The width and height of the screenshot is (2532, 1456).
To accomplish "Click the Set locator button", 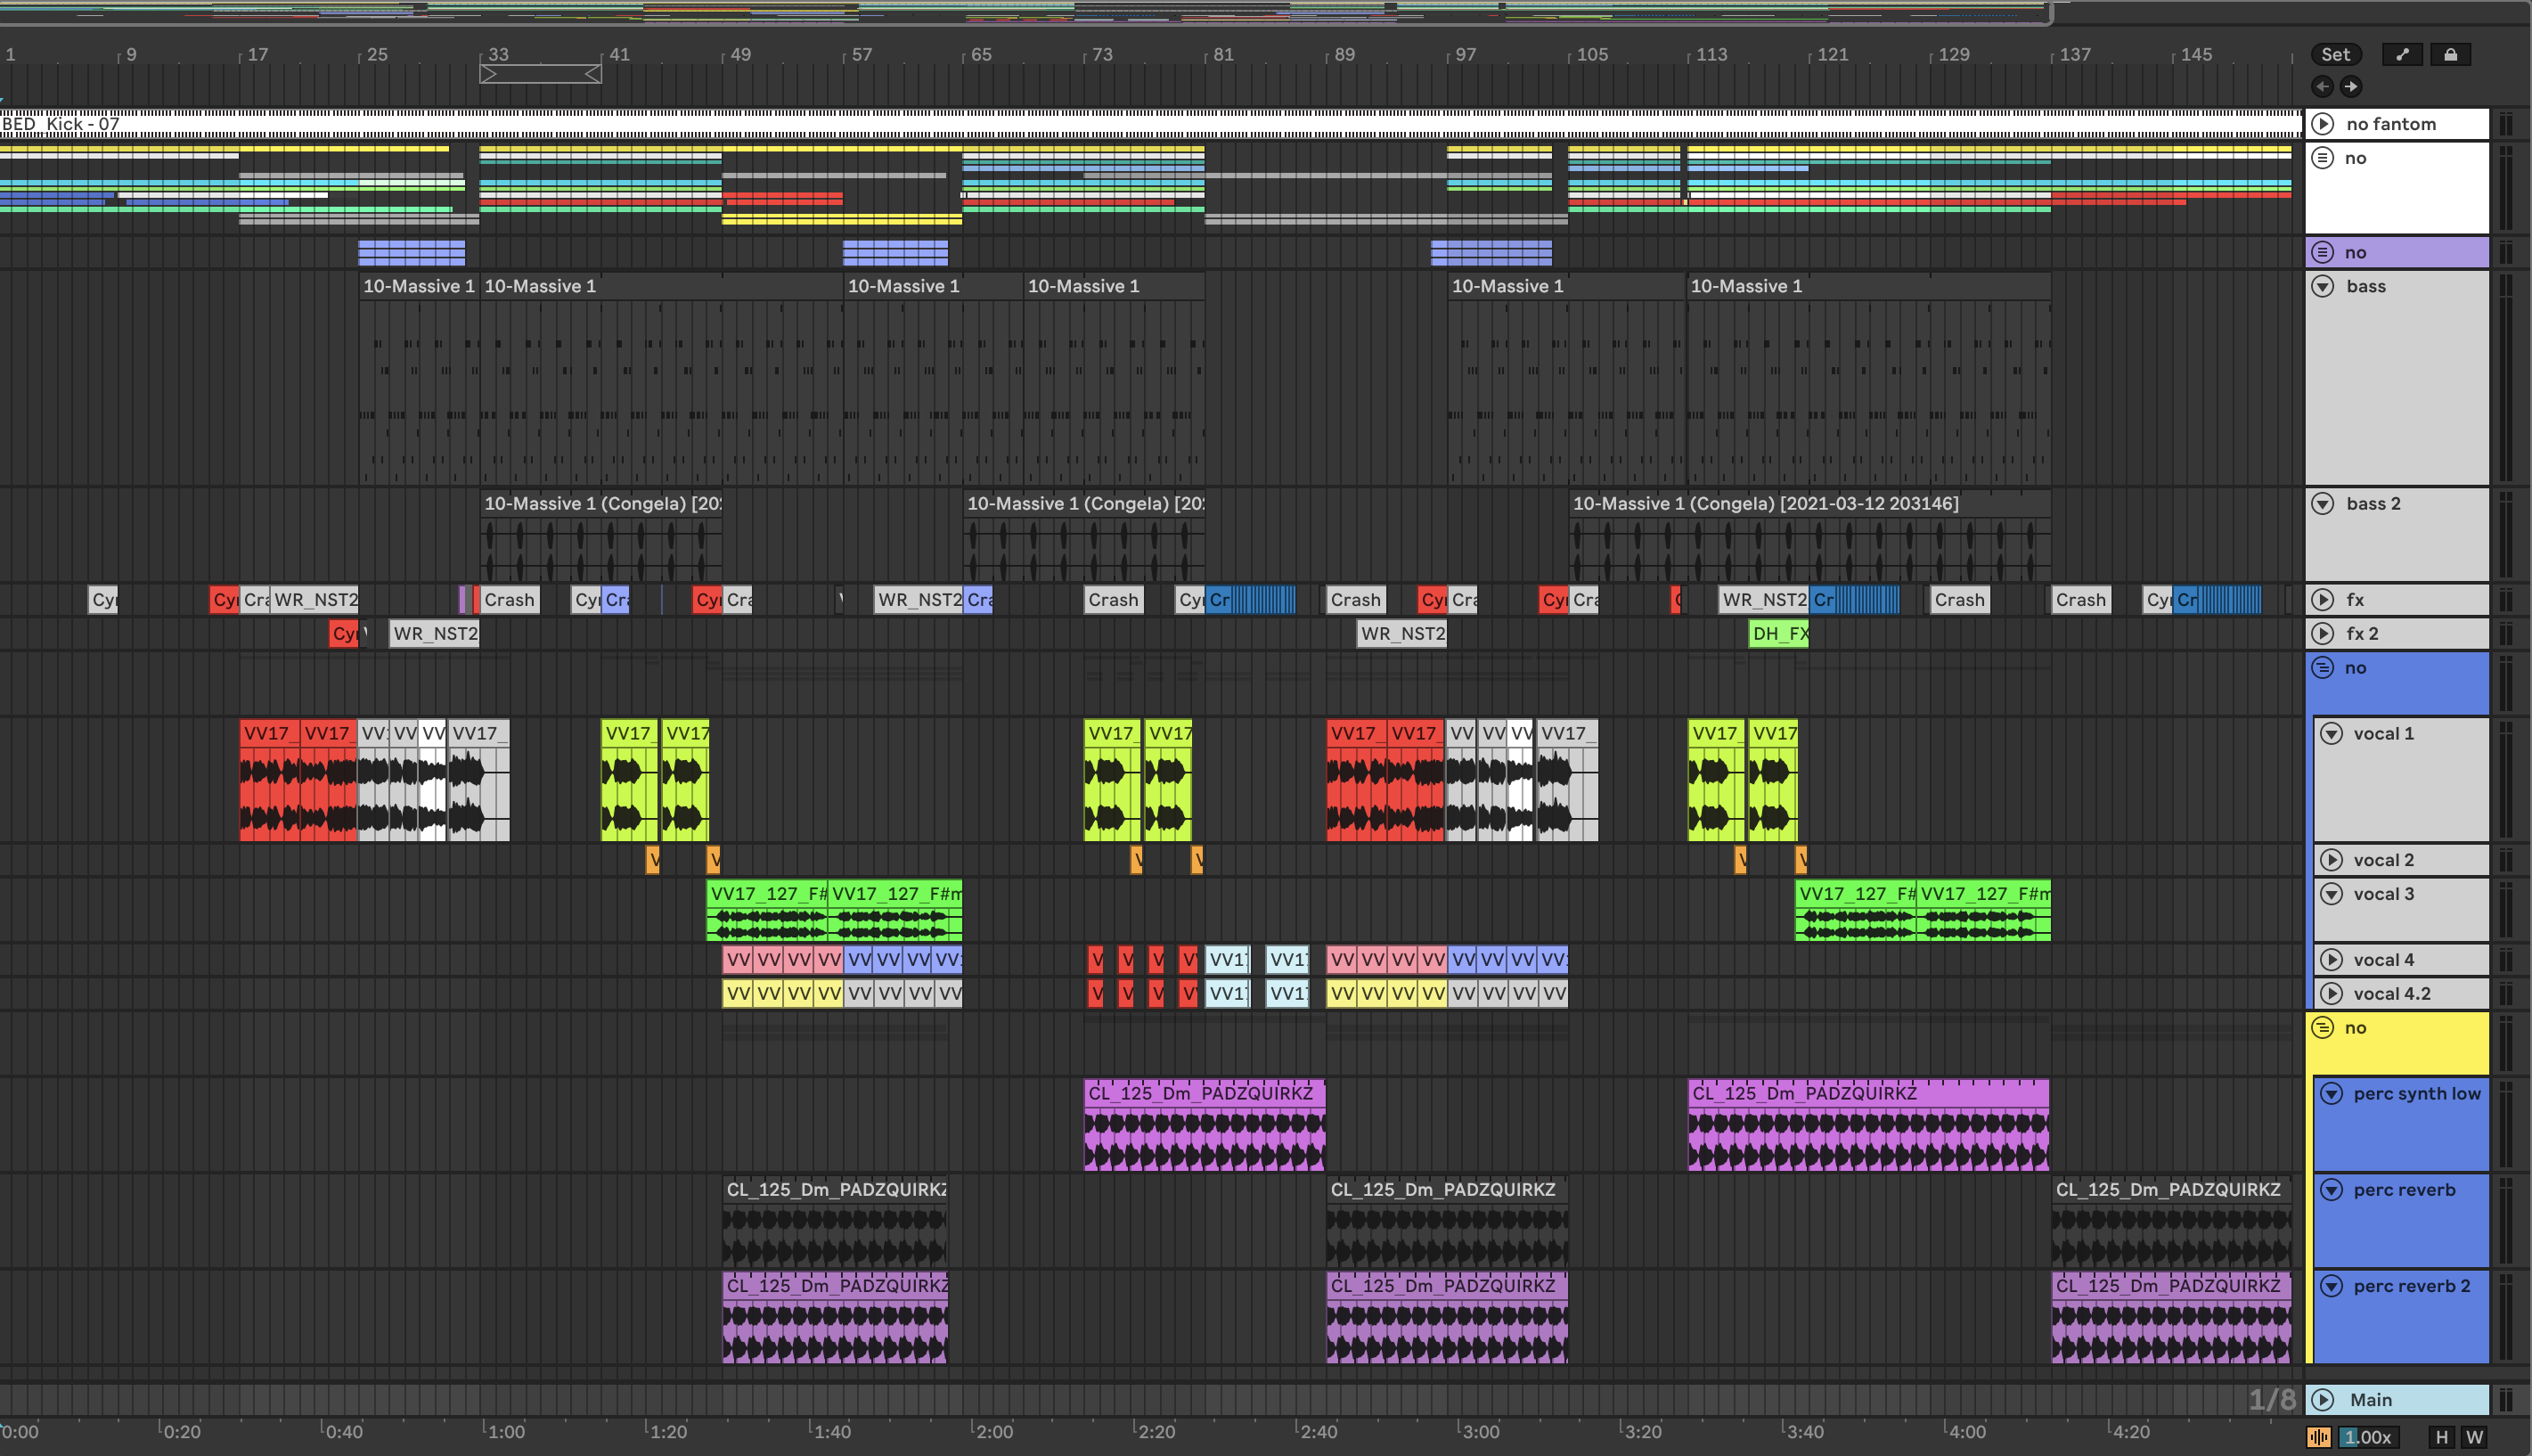I will pyautogui.click(x=2335, y=55).
